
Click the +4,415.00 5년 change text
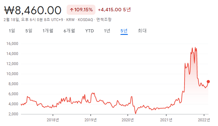[114, 10]
